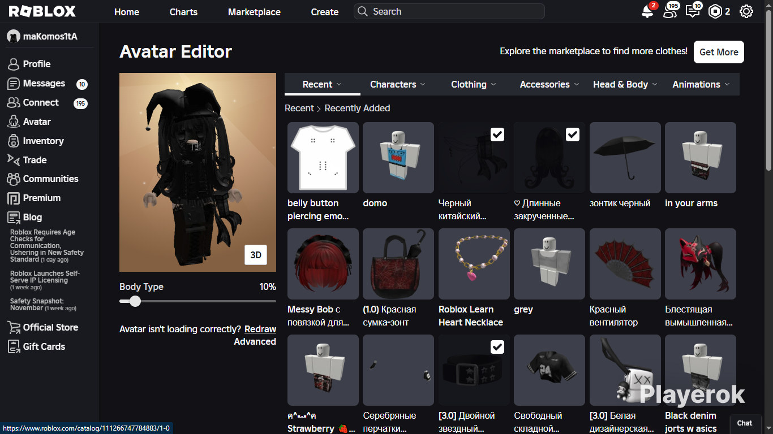Click the Roblox logo
This screenshot has height=434, width=773.
pyautogui.click(x=42, y=11)
